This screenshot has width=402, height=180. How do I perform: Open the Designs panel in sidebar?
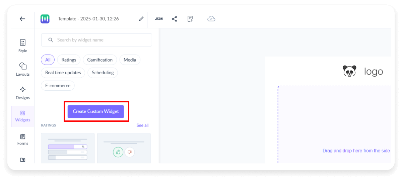(x=23, y=93)
